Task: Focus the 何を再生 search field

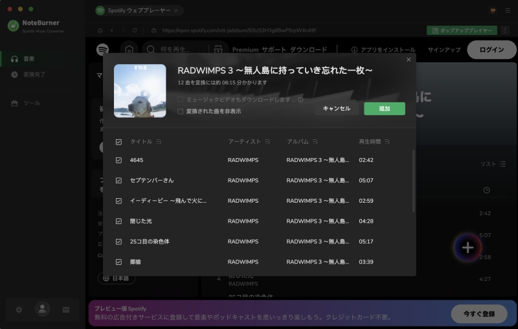Action: [x=175, y=50]
